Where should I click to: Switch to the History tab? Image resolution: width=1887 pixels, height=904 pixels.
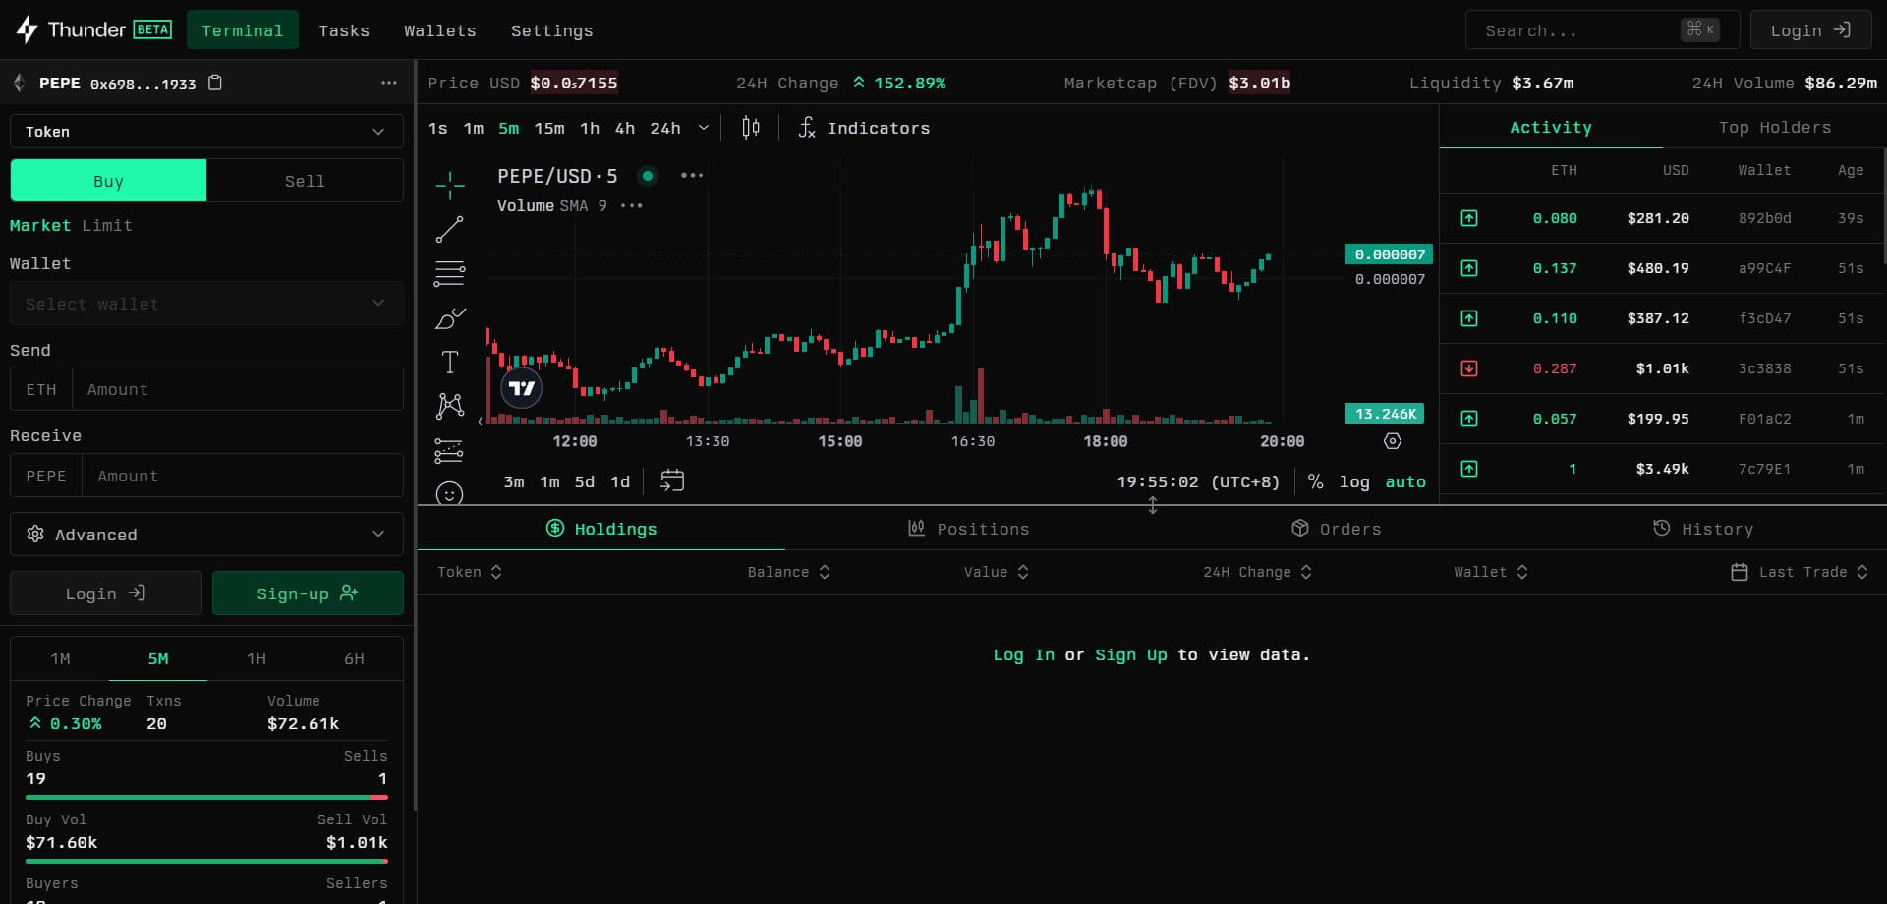click(1703, 529)
